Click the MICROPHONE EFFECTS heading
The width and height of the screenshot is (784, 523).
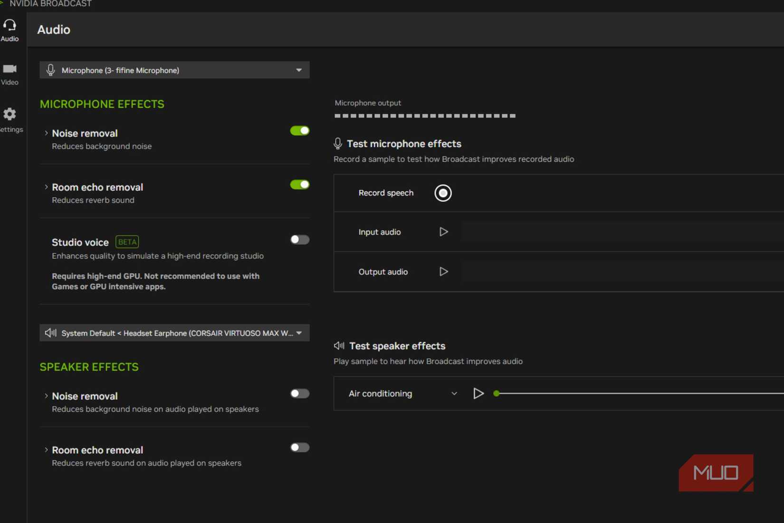[x=102, y=104]
